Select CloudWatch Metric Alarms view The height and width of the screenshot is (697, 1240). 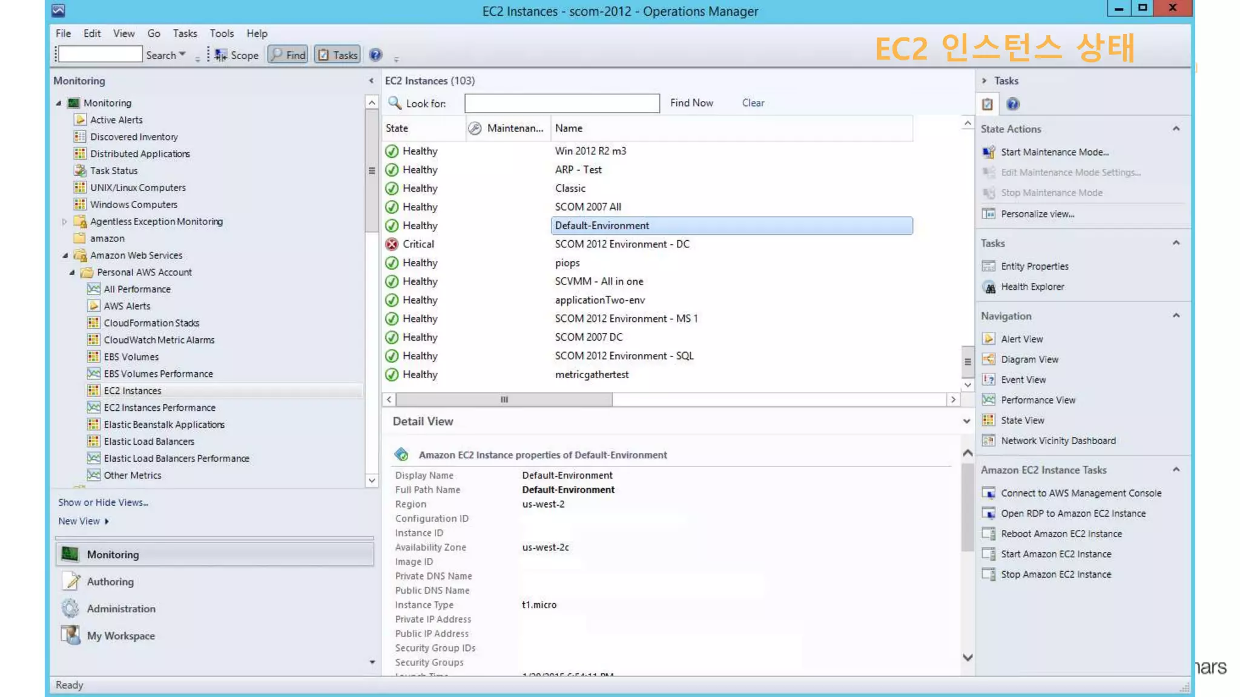159,340
